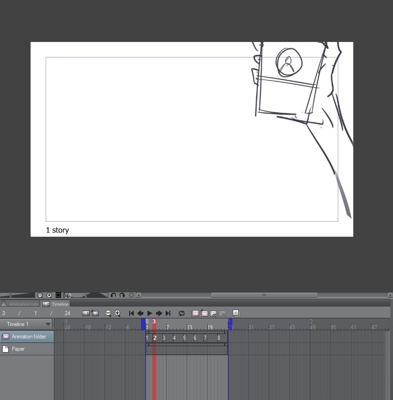Create a new animation folder

[x=195, y=313]
